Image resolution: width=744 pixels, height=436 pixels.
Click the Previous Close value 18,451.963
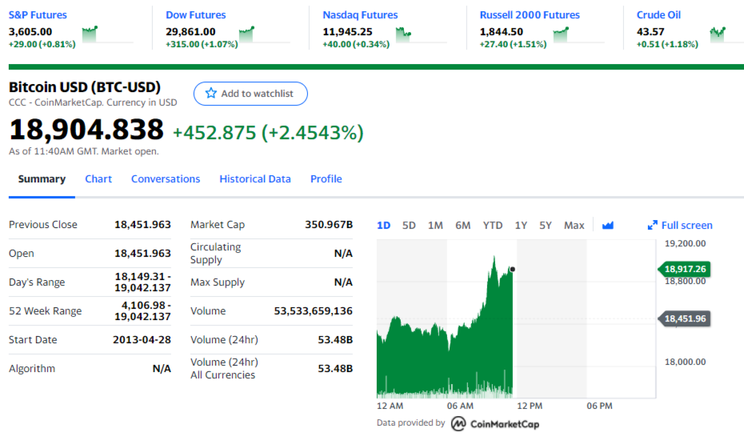(142, 225)
